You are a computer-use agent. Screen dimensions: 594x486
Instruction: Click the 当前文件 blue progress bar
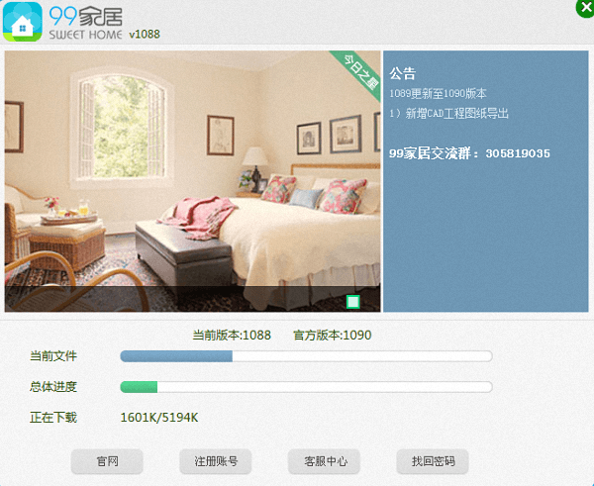(306, 356)
